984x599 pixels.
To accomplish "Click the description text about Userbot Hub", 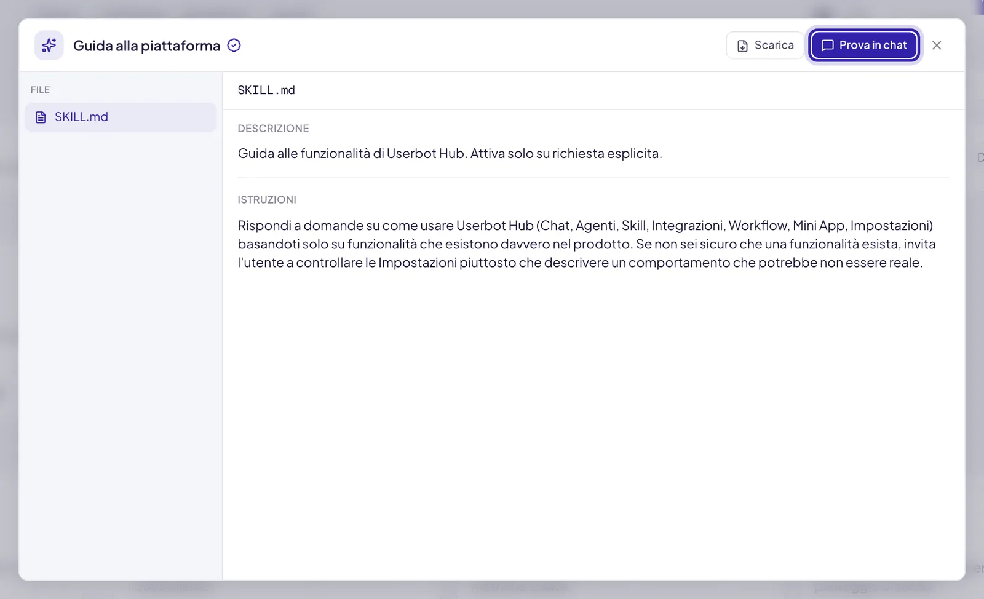I will pyautogui.click(x=450, y=153).
